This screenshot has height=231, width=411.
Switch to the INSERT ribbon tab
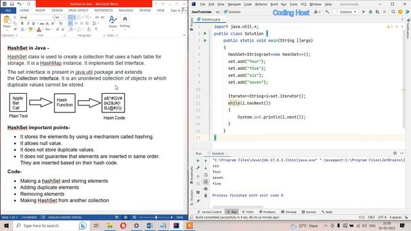40,10
